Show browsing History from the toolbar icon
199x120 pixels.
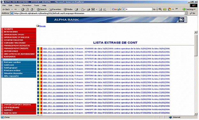(76, 9)
